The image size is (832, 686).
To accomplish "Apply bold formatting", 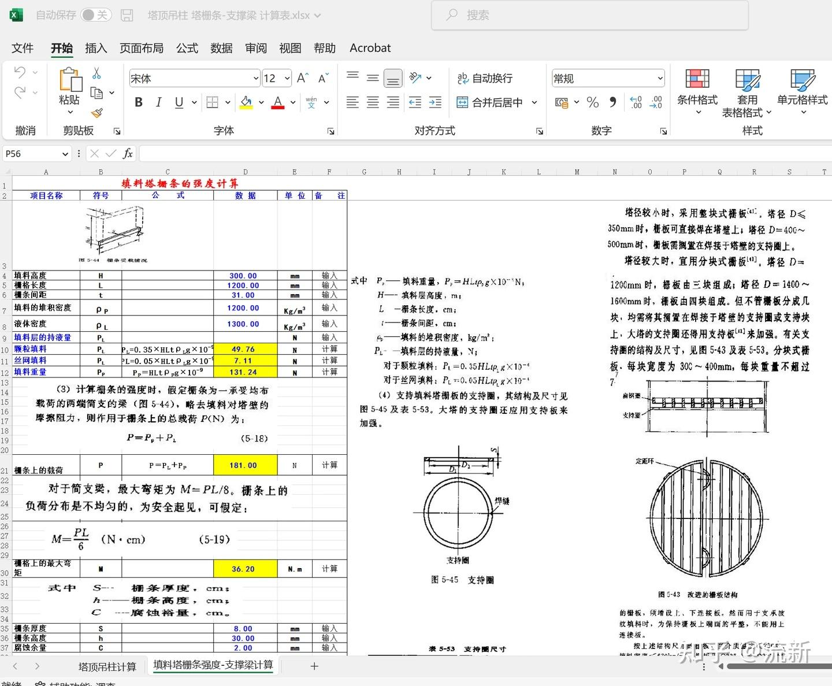I will (x=138, y=102).
